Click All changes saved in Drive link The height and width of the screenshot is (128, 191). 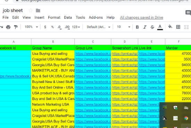(x=142, y=18)
